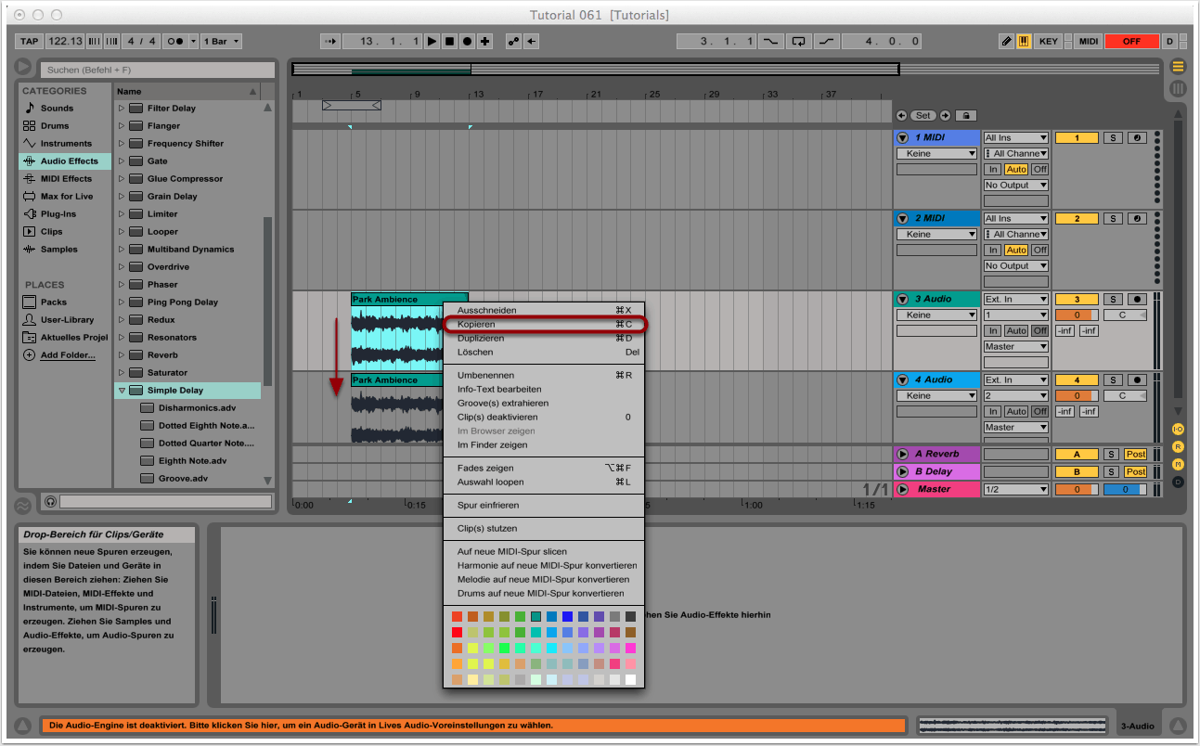The width and height of the screenshot is (1200, 746).
Task: Solo the 3 Audio track
Action: click(1113, 300)
